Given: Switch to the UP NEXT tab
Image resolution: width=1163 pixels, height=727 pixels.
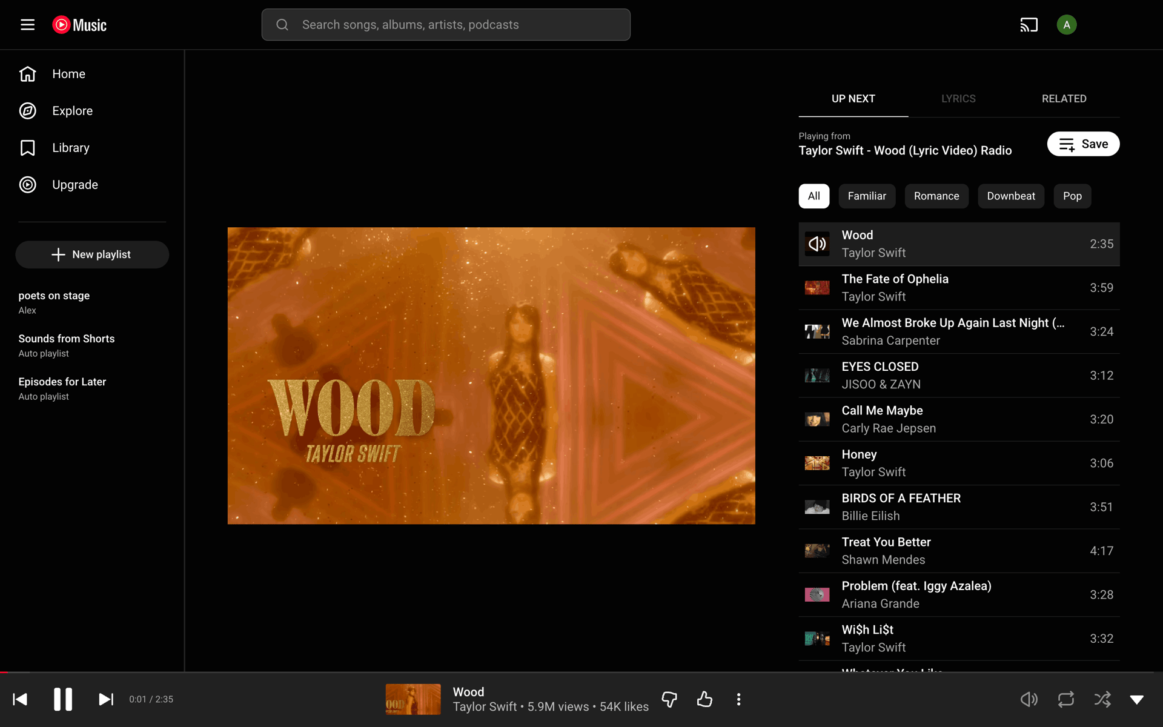Looking at the screenshot, I should [x=853, y=99].
